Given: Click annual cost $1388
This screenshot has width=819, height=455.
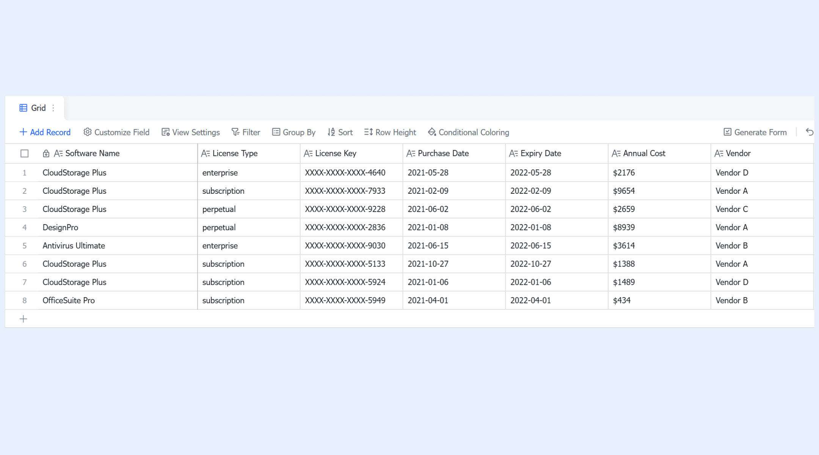Looking at the screenshot, I should tap(660, 264).
